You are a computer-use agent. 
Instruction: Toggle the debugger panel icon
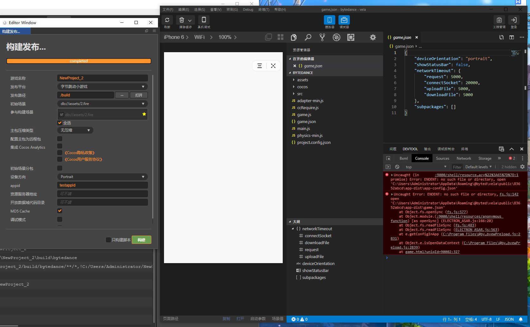344,20
